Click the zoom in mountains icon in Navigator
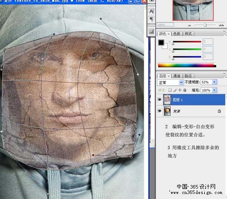 (221, 25)
